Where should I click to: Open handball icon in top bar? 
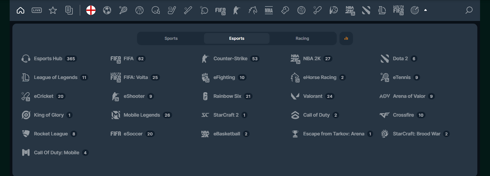(x=334, y=10)
